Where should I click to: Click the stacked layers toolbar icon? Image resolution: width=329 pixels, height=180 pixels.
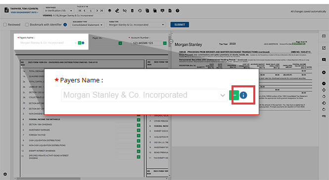pos(109,11)
